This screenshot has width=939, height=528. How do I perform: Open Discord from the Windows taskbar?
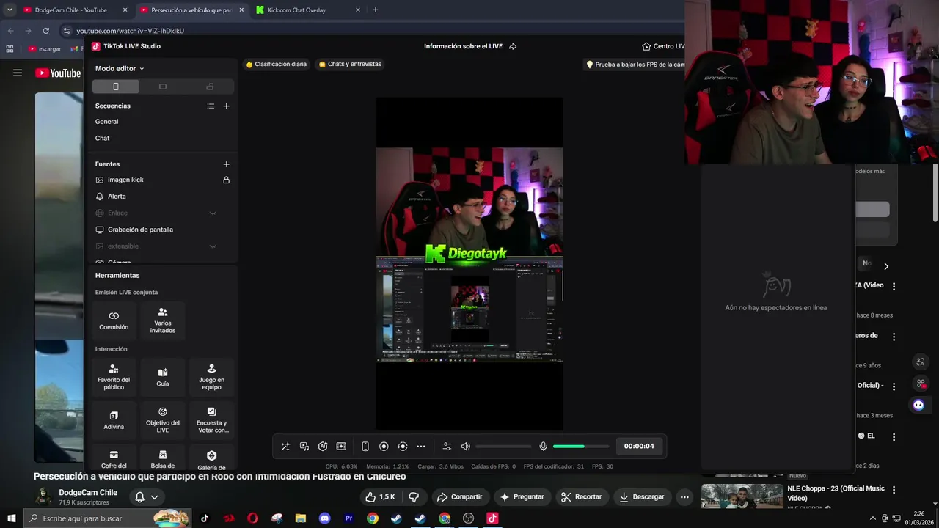[324, 518]
